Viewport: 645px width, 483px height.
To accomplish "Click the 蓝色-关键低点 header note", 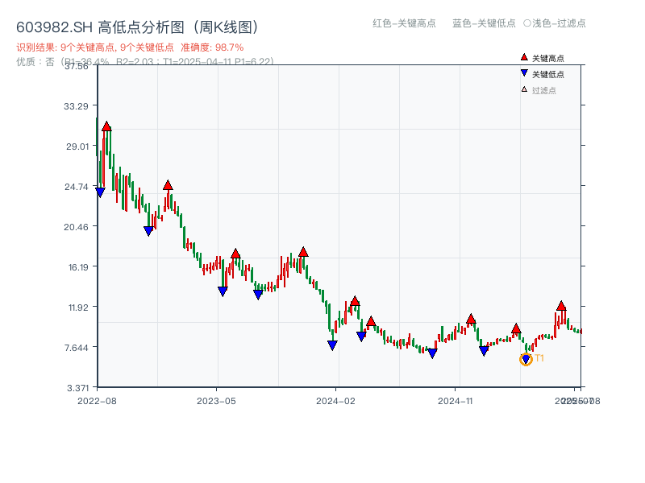I will click(484, 23).
